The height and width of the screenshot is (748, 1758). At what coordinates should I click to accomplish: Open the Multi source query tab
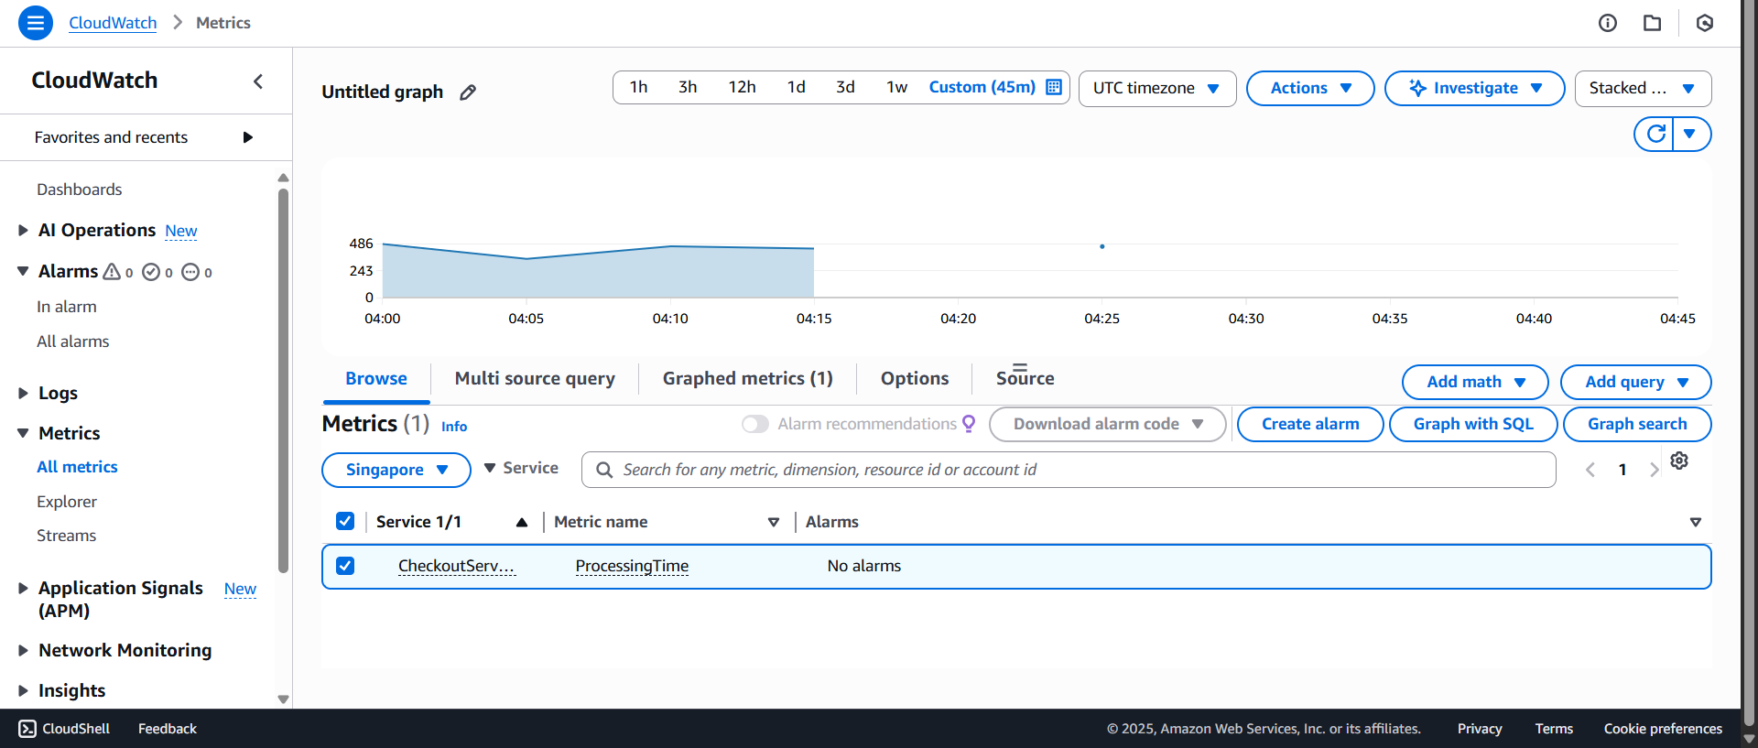coord(535,378)
